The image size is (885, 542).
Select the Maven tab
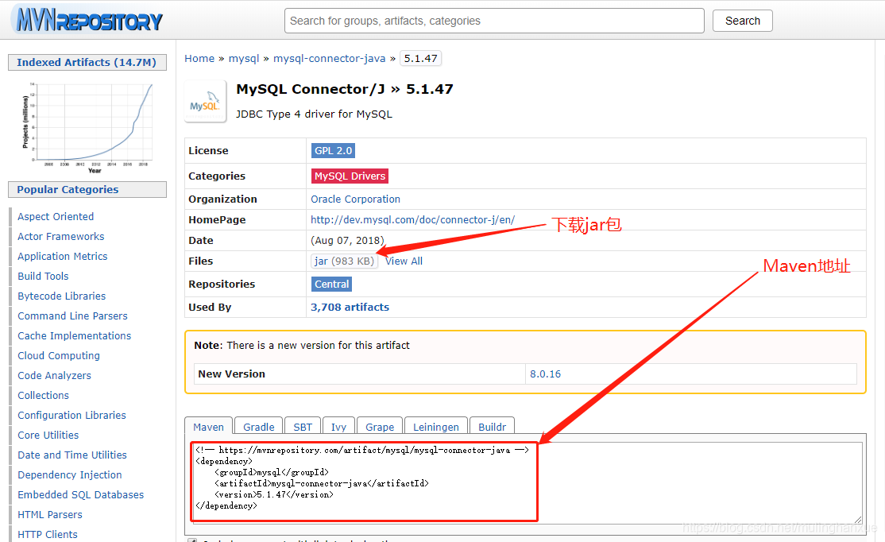208,427
